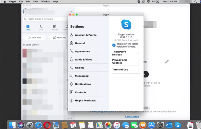Follow the Learn more link
This screenshot has height=129, width=201.
click(x=132, y=117)
